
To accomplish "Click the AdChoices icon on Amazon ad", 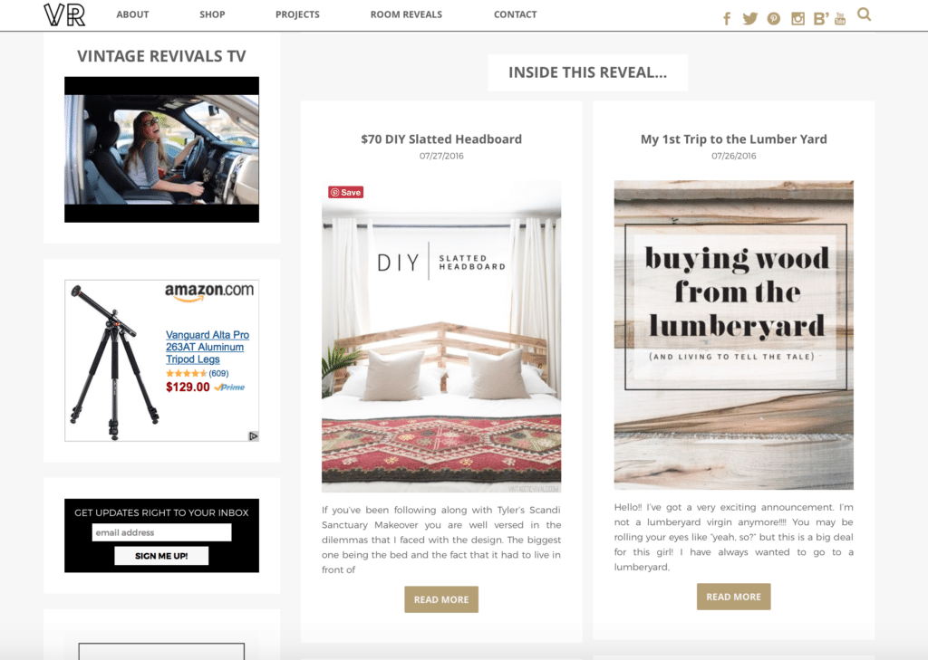I will point(254,435).
